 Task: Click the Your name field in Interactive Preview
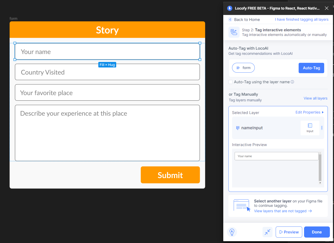coord(276,156)
